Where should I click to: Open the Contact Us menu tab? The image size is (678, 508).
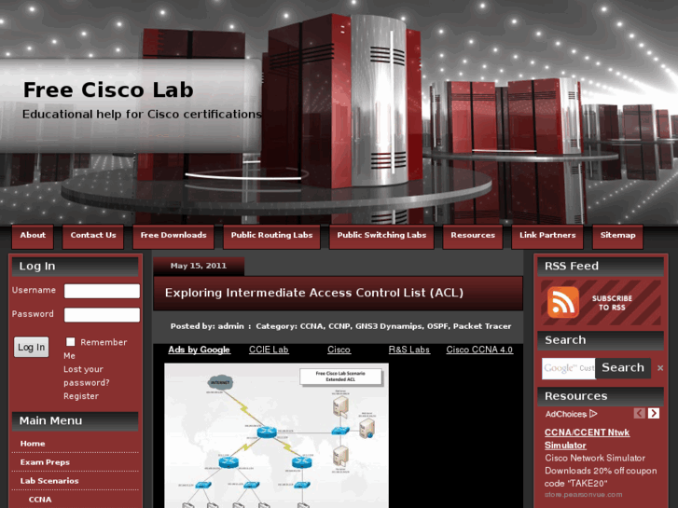coord(93,236)
